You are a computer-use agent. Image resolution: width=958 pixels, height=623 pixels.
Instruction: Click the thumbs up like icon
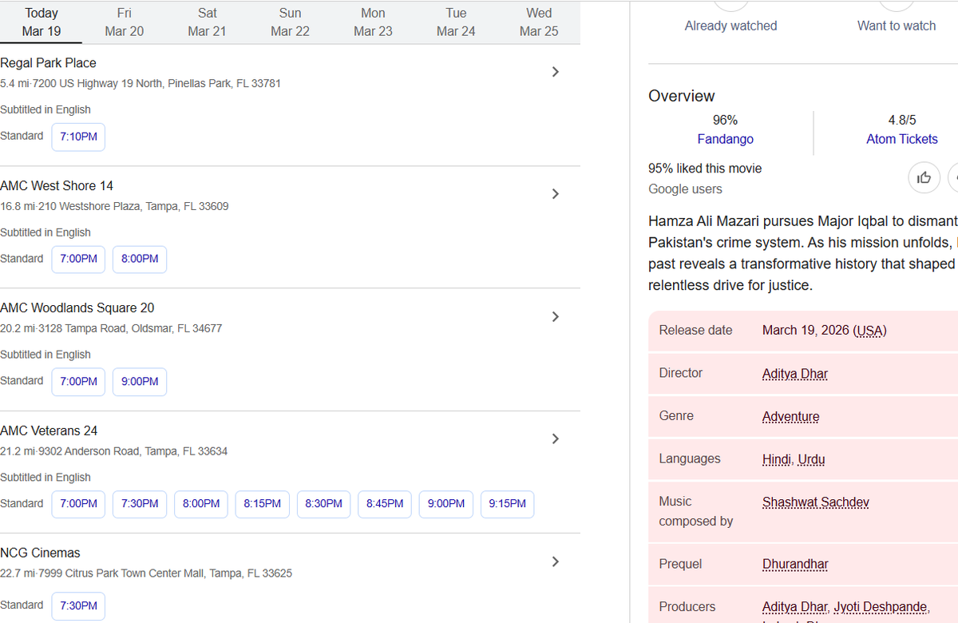point(924,177)
